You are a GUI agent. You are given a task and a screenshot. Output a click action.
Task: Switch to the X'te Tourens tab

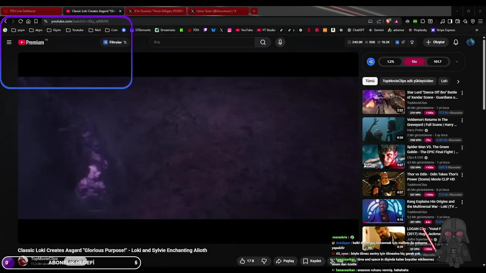tap(156, 11)
